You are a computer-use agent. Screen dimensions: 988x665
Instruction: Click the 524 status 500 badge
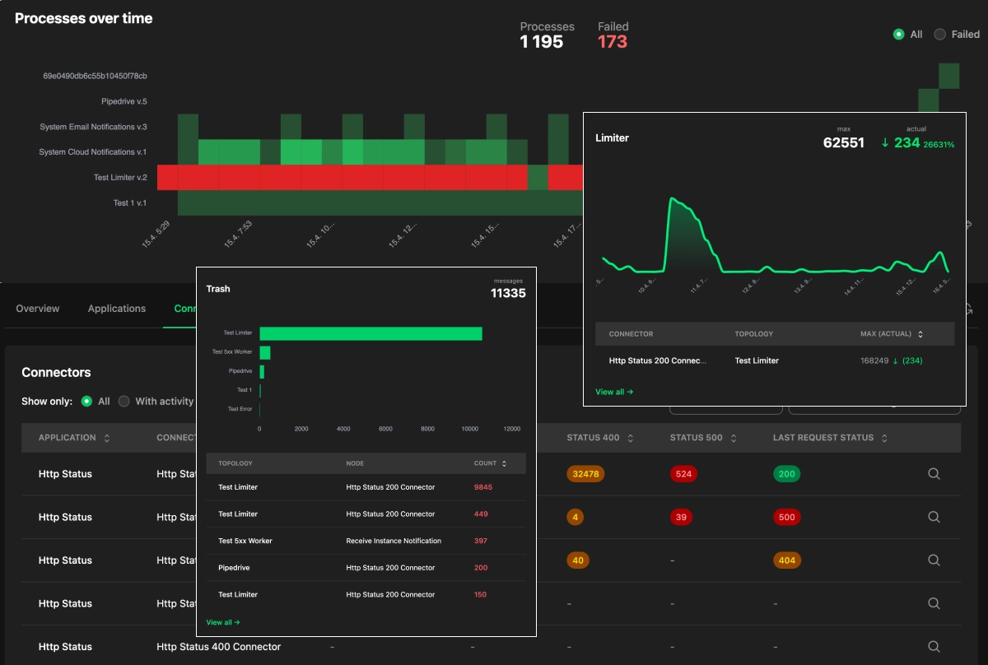coord(683,474)
